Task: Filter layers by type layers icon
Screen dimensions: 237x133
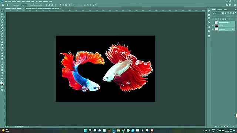Action: tap(228, 13)
